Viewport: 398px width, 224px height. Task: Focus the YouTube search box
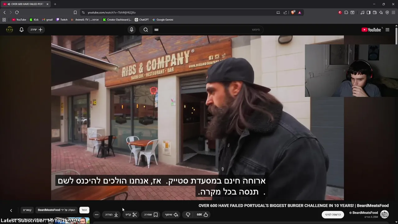207,30
